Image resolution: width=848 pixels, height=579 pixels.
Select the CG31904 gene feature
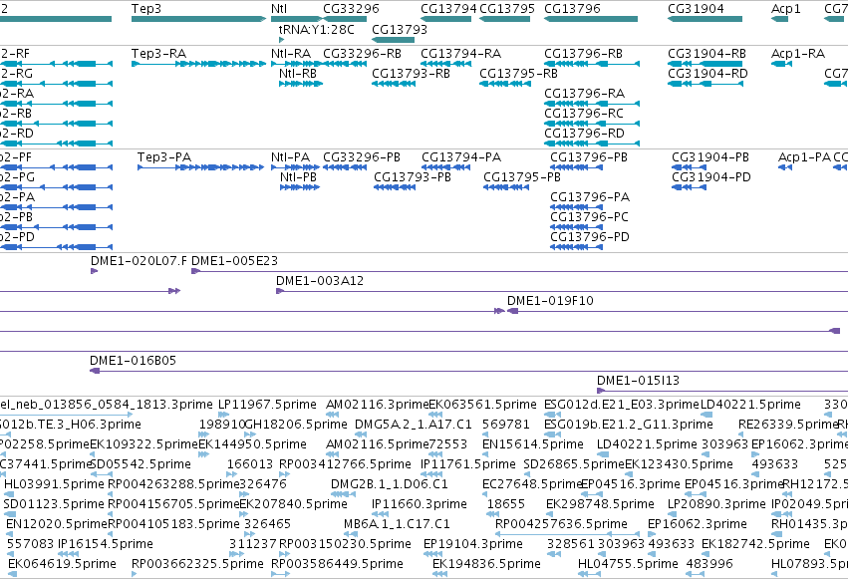[x=706, y=19]
